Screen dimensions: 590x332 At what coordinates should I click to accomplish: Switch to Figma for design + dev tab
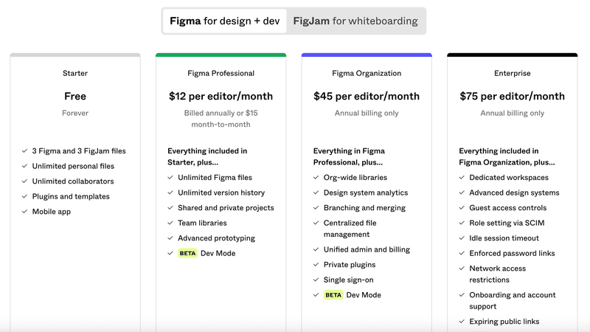tap(225, 21)
